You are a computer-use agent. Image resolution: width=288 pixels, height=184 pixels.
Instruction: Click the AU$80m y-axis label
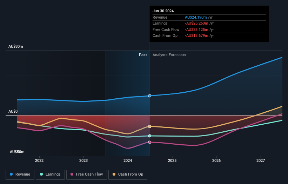coord(16,46)
